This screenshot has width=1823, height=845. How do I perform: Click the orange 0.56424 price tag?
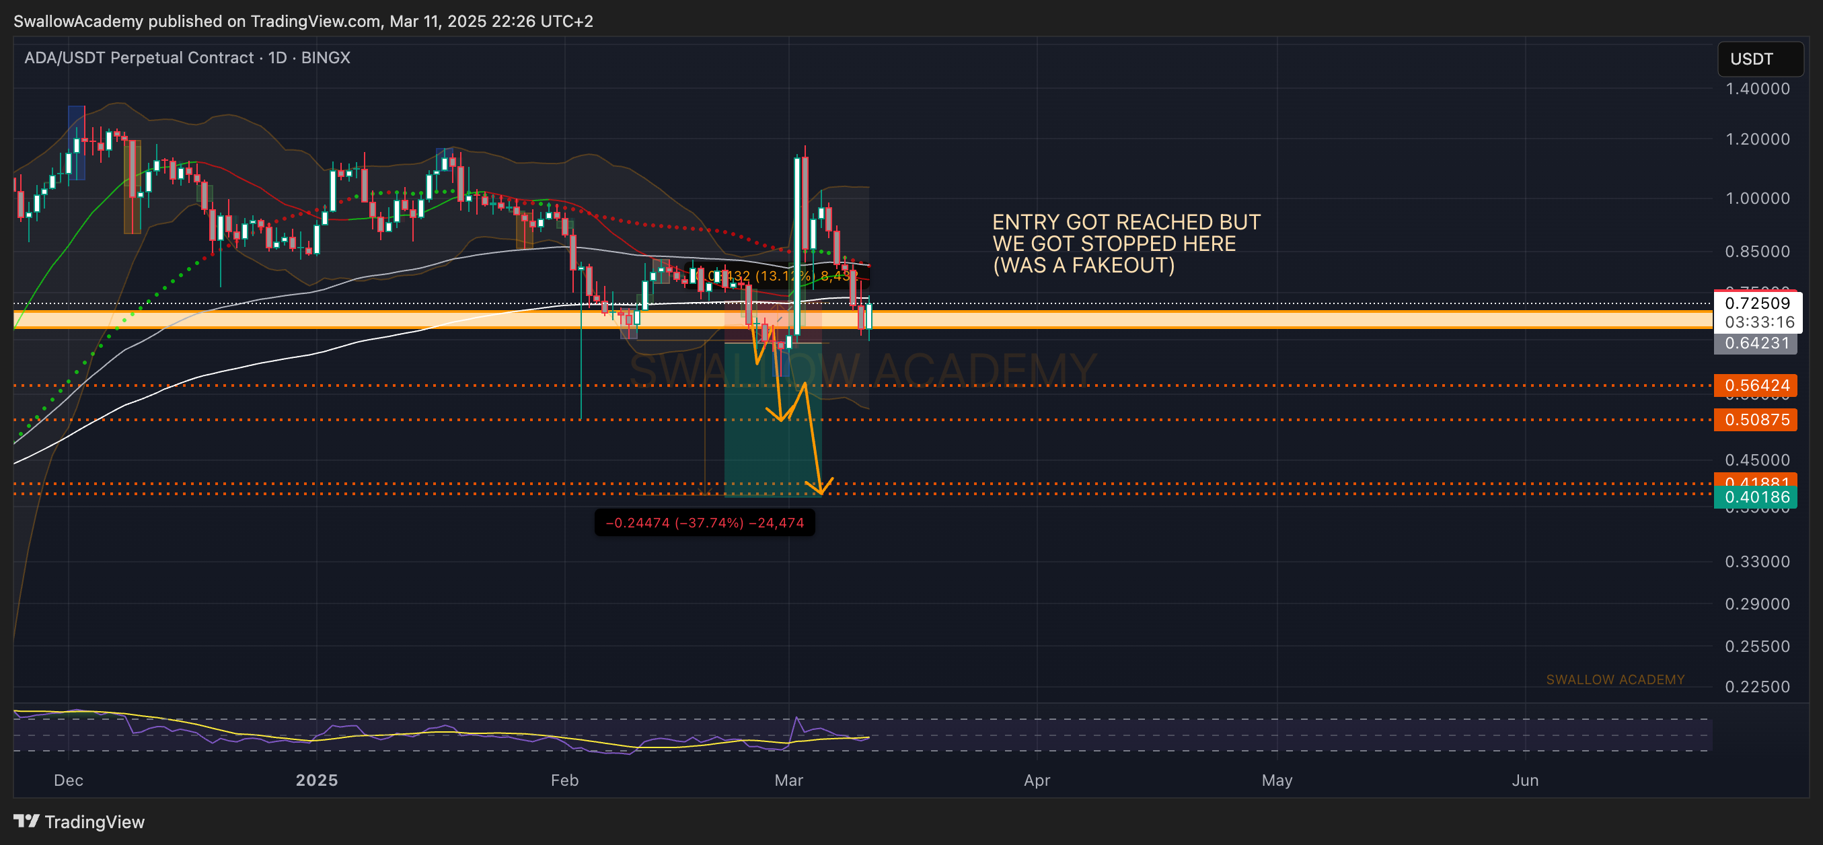(1755, 385)
